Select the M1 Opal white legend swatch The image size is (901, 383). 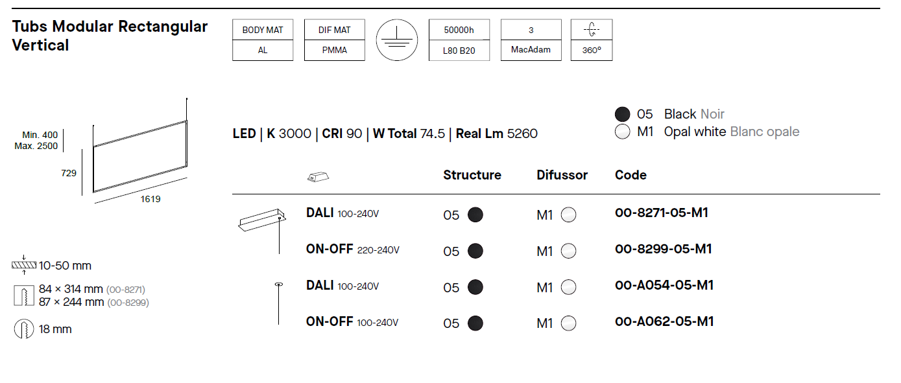point(623,132)
